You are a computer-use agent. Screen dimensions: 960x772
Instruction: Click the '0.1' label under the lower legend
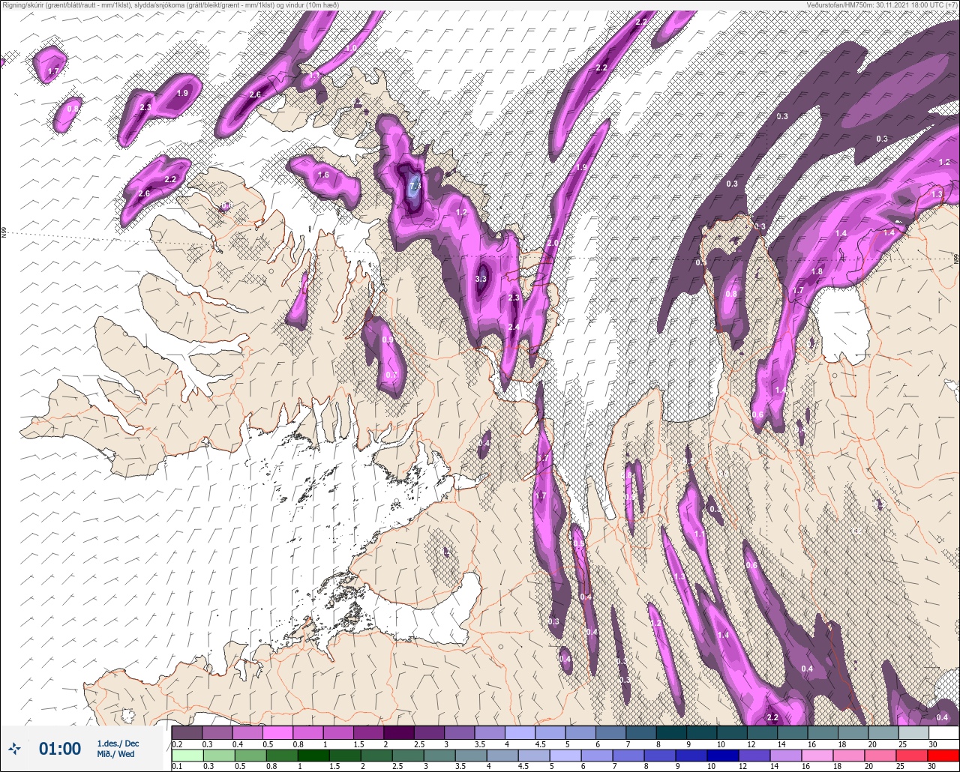pyautogui.click(x=177, y=767)
